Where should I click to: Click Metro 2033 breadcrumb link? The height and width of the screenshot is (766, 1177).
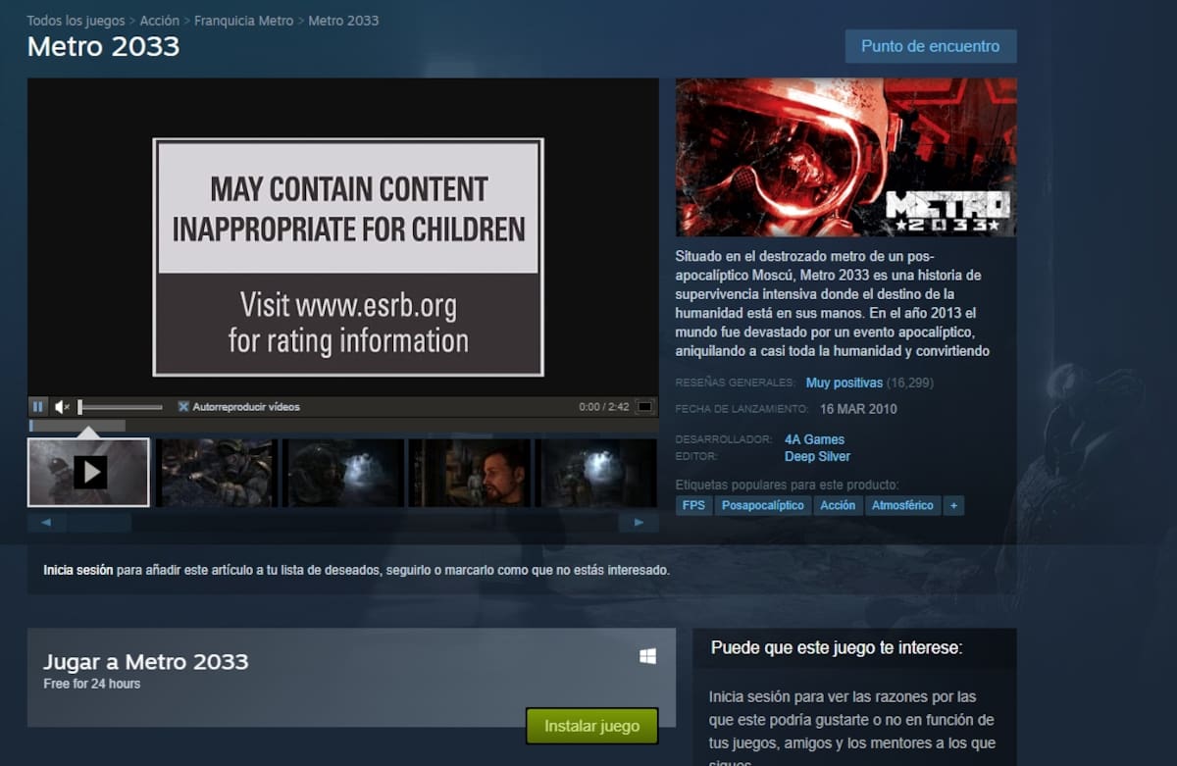coord(343,21)
